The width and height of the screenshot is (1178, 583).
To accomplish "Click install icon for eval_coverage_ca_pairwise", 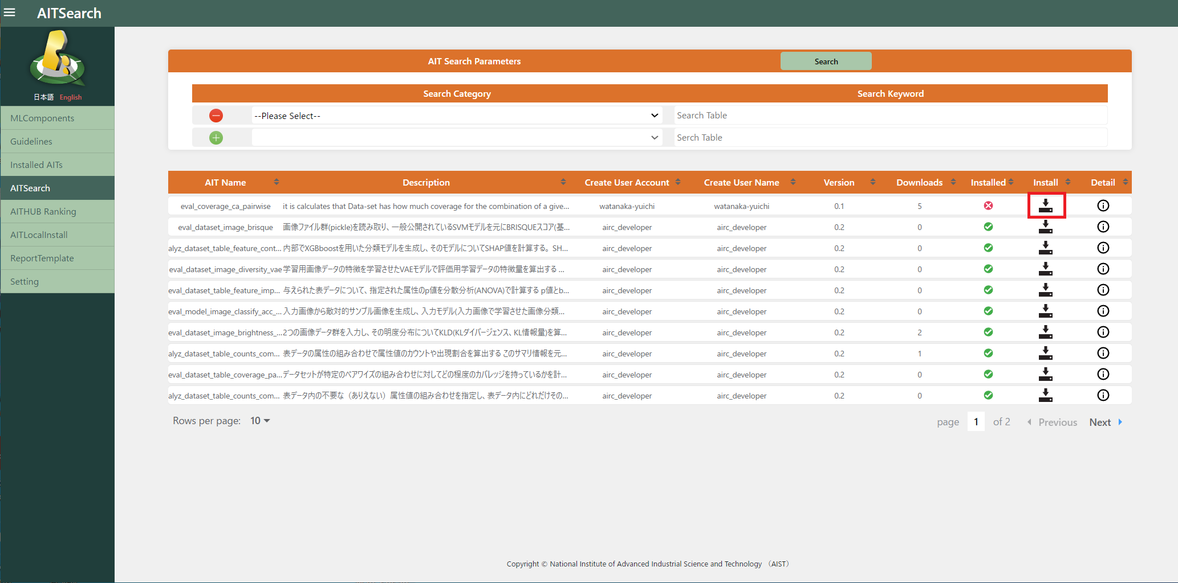I will pos(1045,206).
